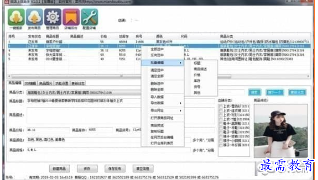Image resolution: width=318 pixels, height=180 pixels.
Task: Select the row with price 99
Action: 159,55
